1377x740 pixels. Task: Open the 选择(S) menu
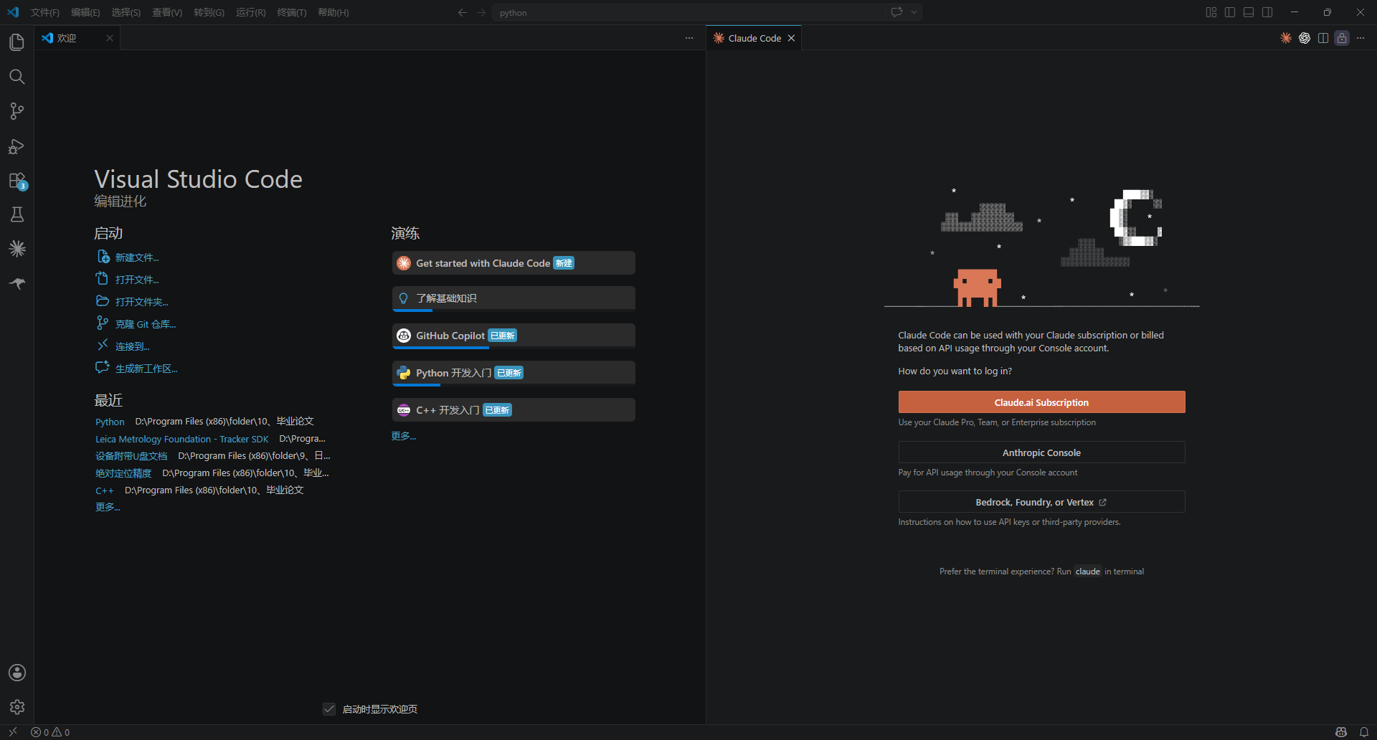(x=126, y=12)
